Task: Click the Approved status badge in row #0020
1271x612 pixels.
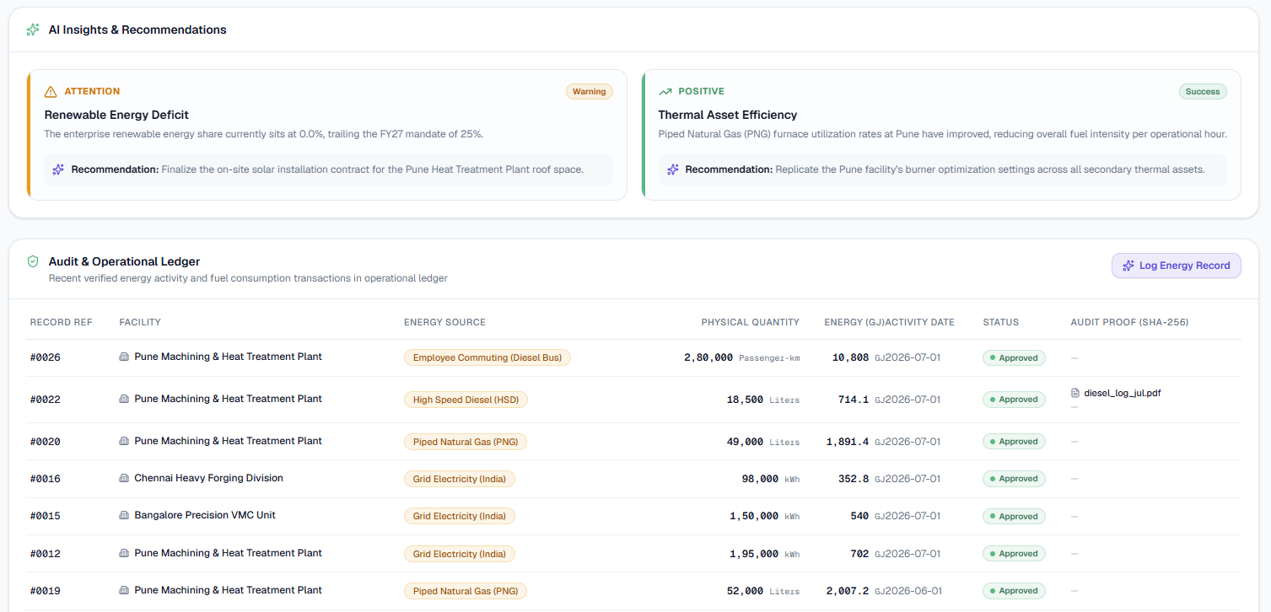Action: (x=1014, y=441)
